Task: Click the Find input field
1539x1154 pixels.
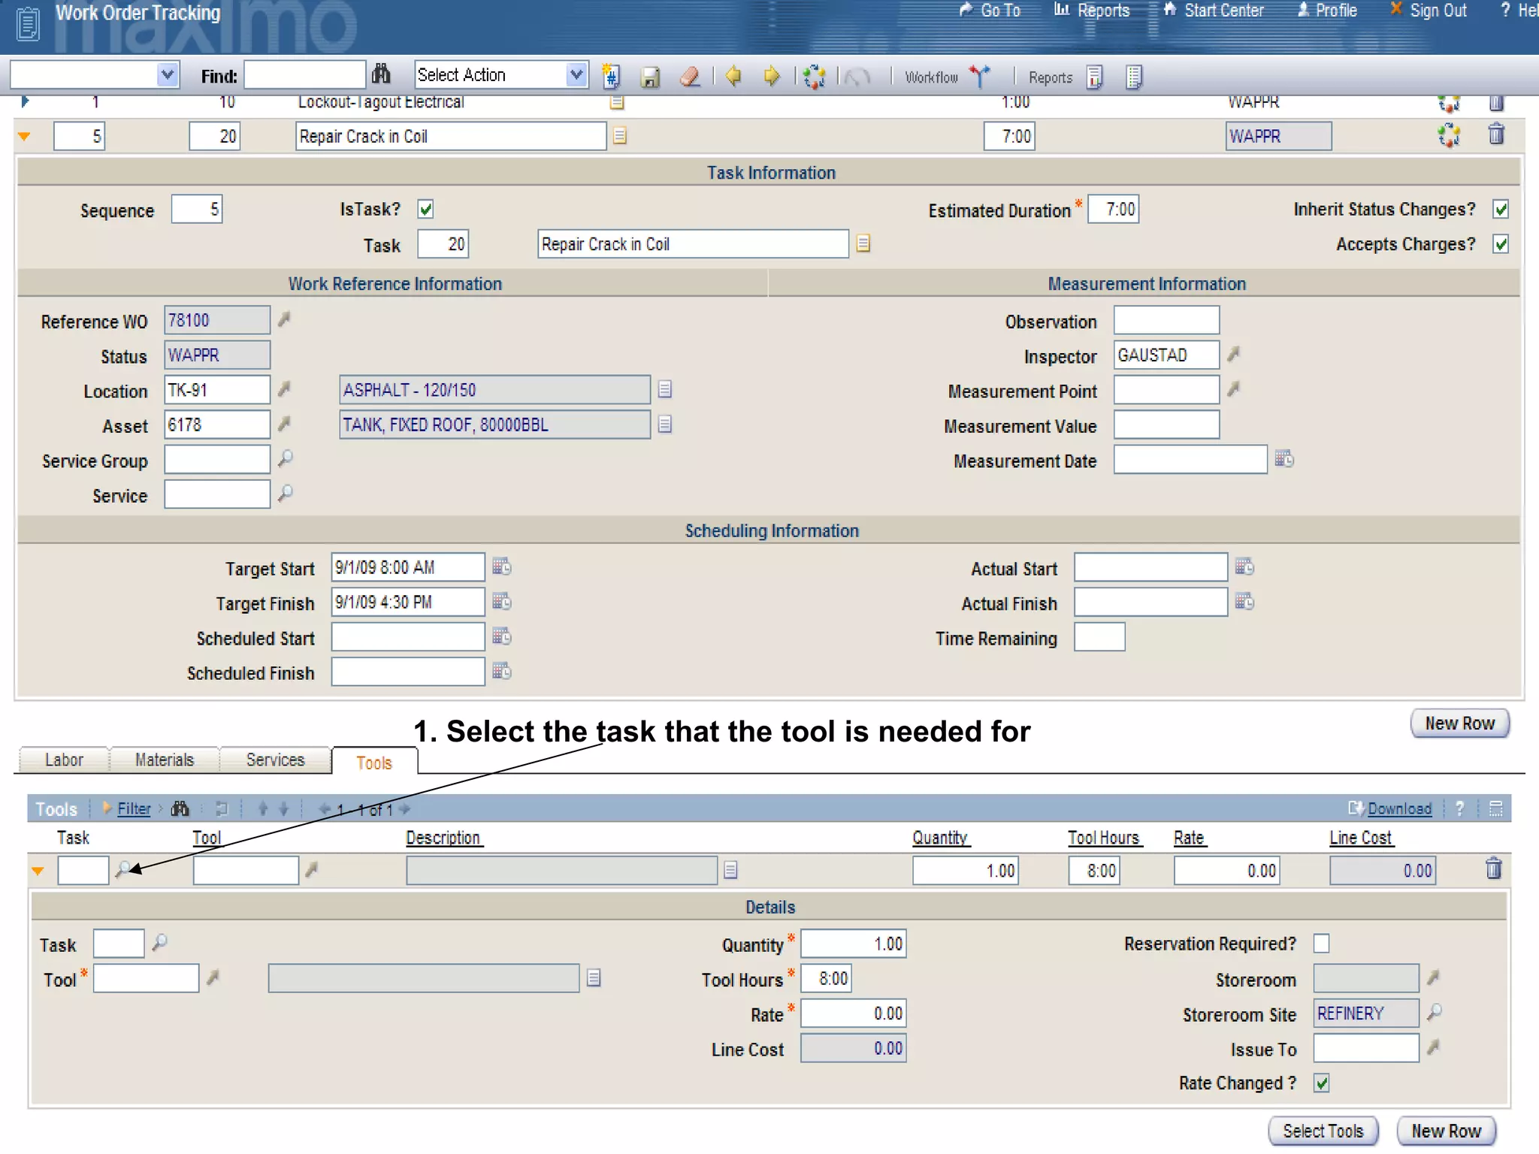Action: pyautogui.click(x=305, y=75)
